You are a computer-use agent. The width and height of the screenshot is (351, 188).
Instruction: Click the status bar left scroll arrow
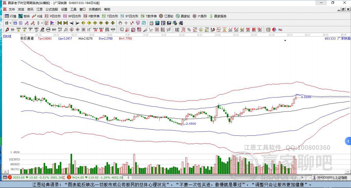click(129, 177)
